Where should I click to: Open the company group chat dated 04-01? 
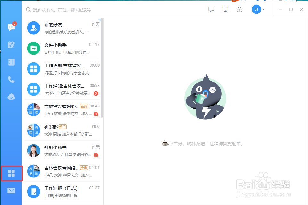pyautogui.click(x=62, y=171)
